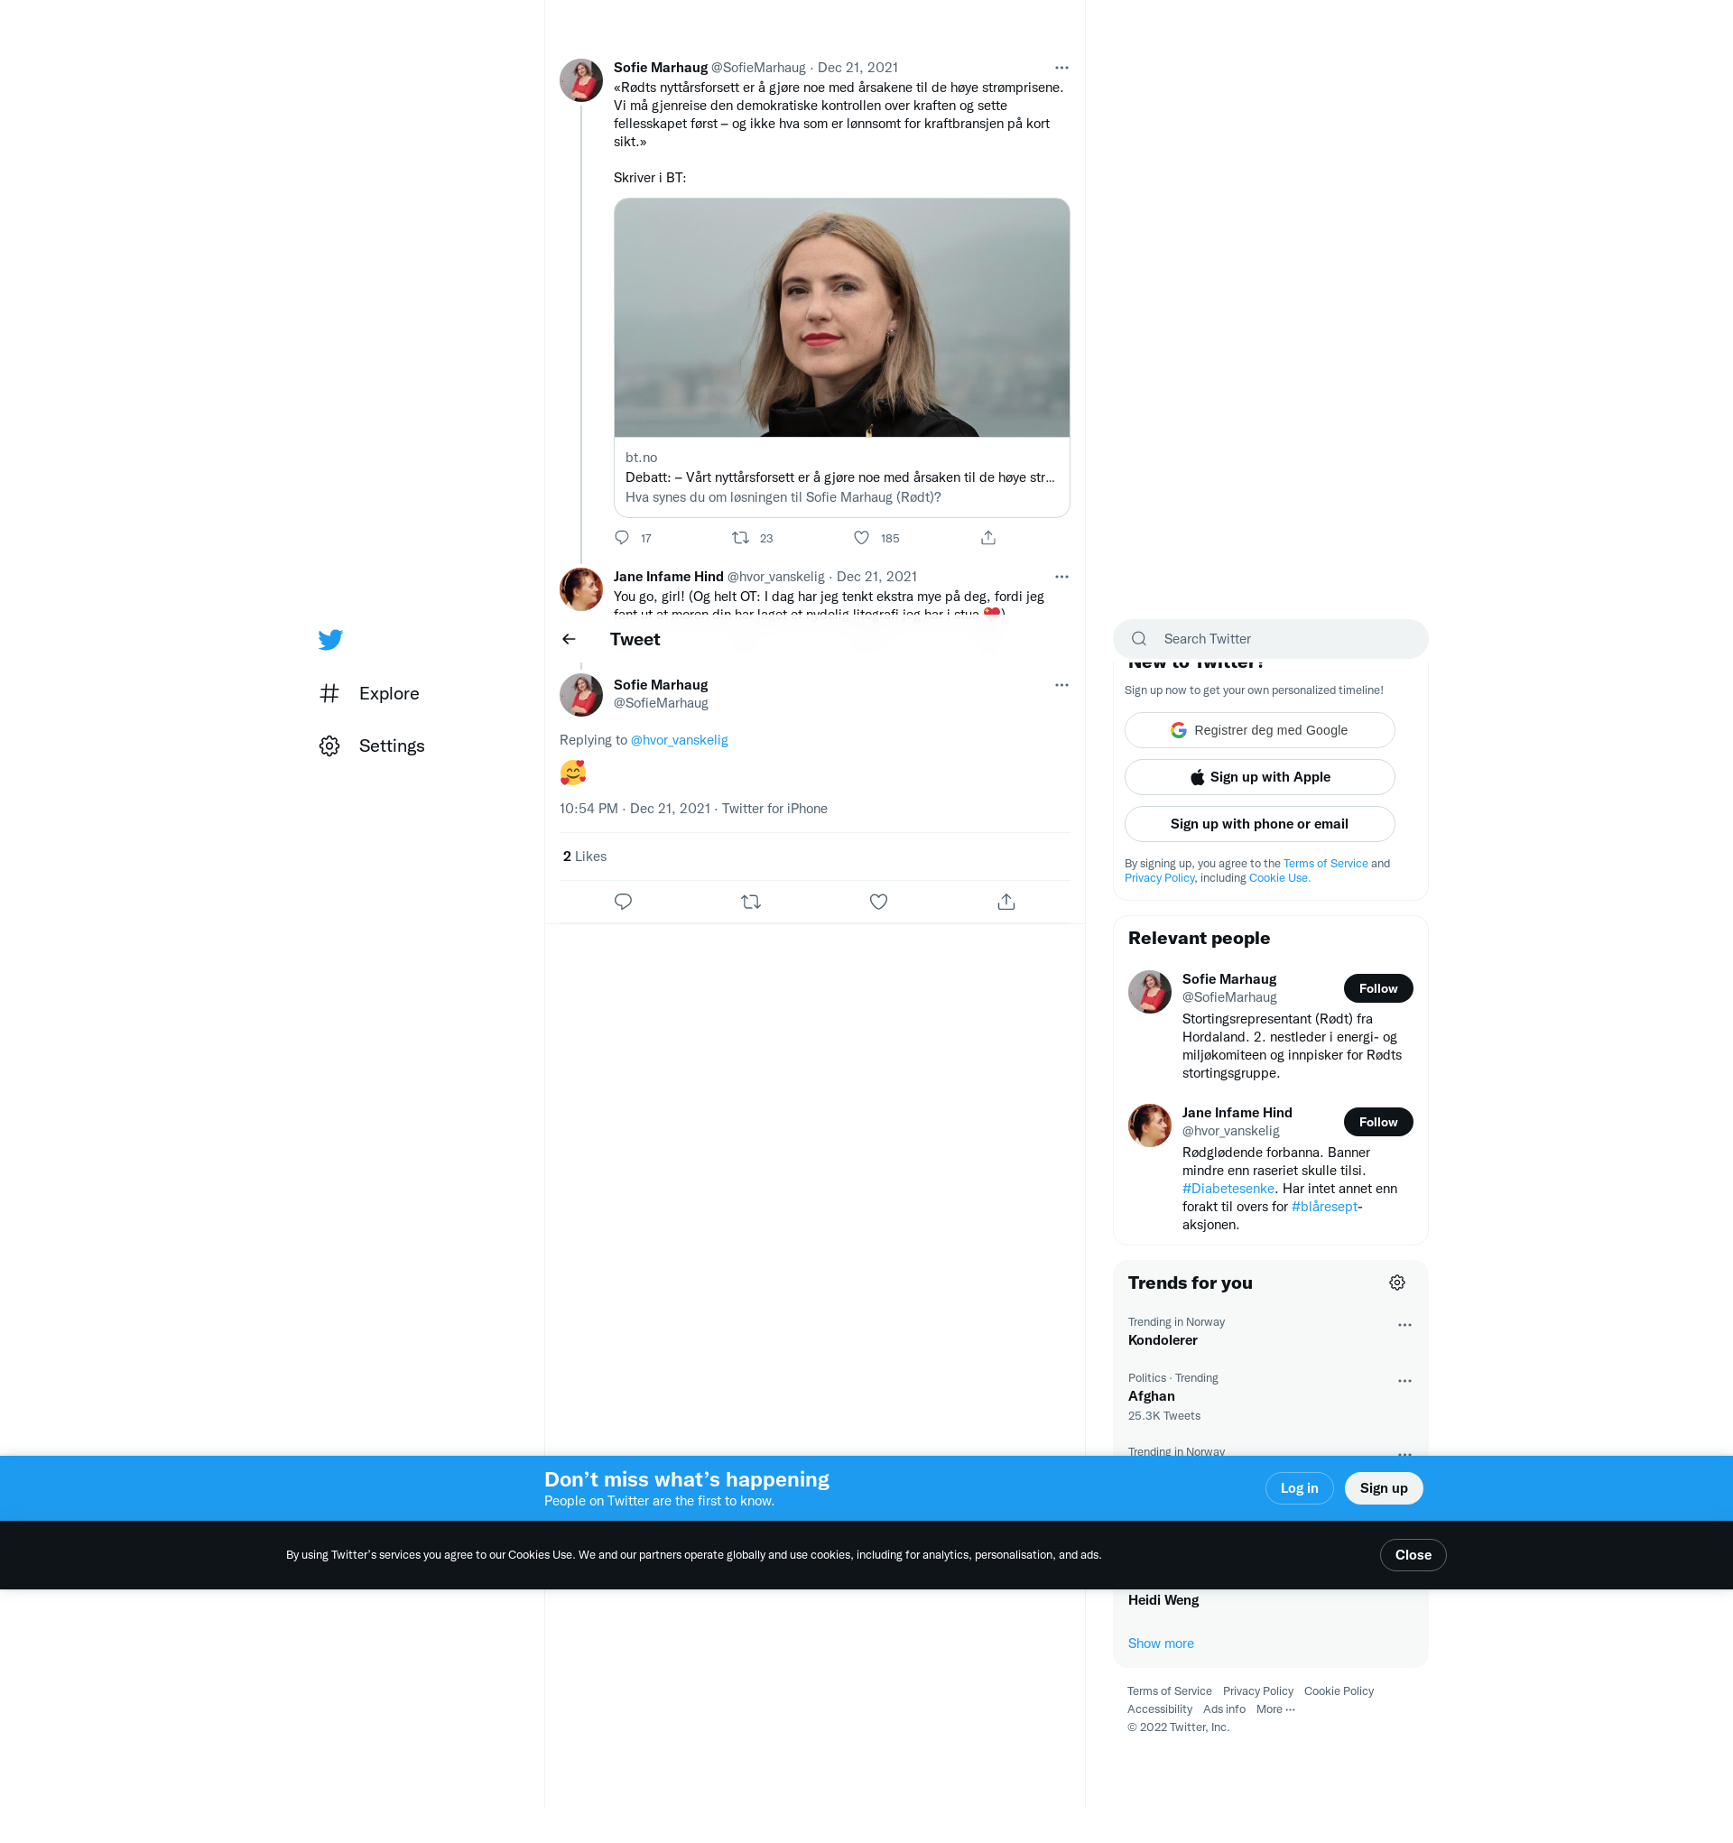Click the search magnifier icon
1733x1843 pixels.
point(1139,640)
